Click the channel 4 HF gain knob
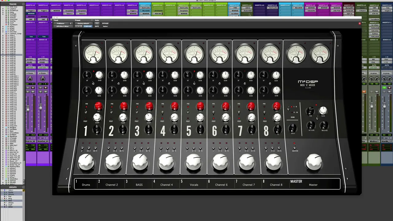393x221 pixels. point(175,75)
